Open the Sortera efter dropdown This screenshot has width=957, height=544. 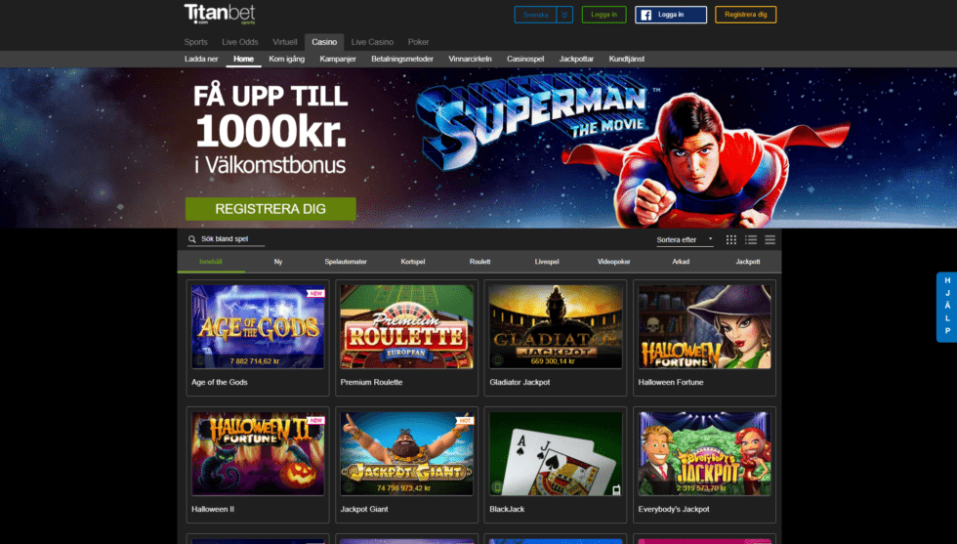point(685,240)
